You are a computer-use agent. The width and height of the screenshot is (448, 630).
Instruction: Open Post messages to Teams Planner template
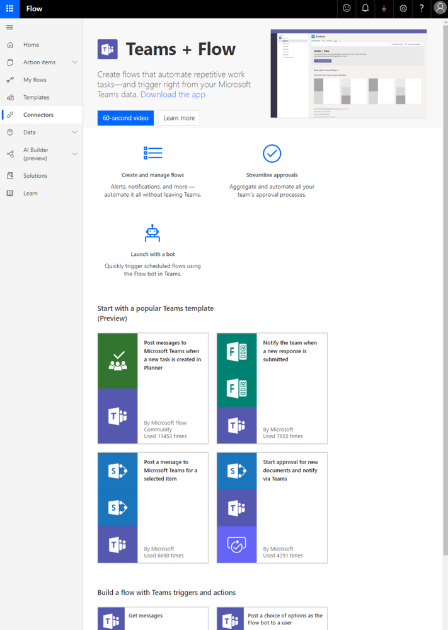pyautogui.click(x=153, y=388)
